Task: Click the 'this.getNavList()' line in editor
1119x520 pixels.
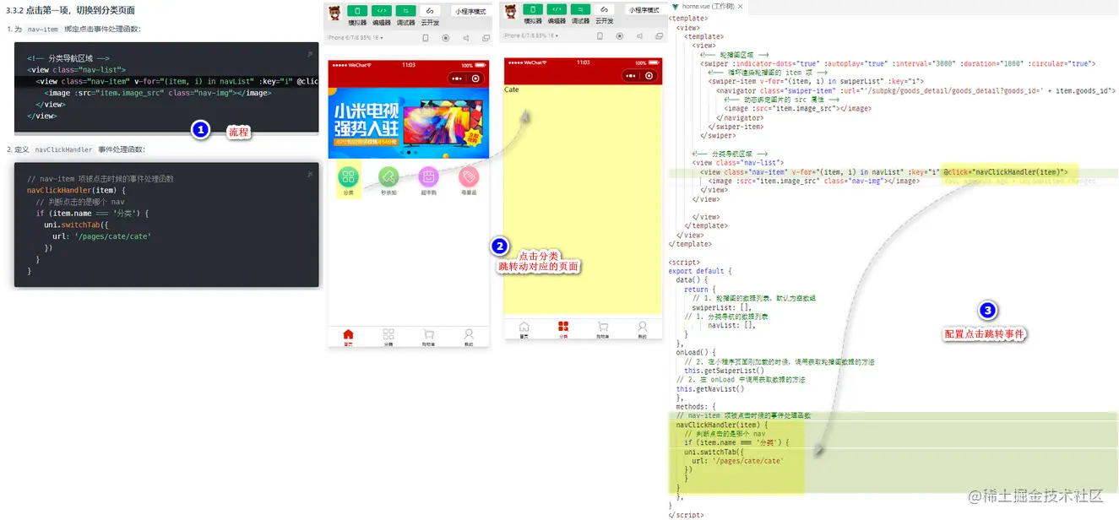Action: coord(710,389)
